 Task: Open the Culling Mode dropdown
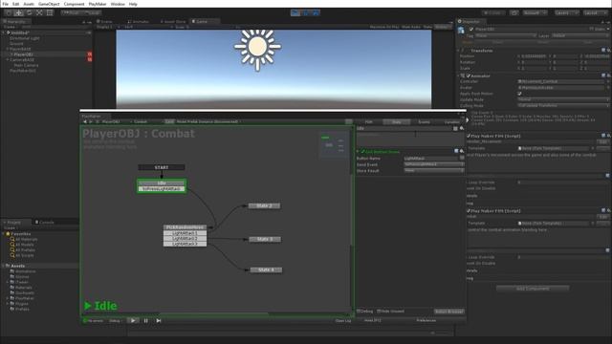tap(563, 106)
